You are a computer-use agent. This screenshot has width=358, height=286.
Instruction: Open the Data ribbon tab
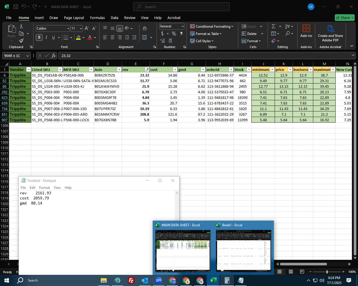(x=114, y=18)
